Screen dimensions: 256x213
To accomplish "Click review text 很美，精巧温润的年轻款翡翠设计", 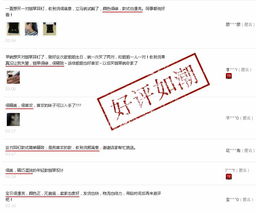I will coord(34,170).
